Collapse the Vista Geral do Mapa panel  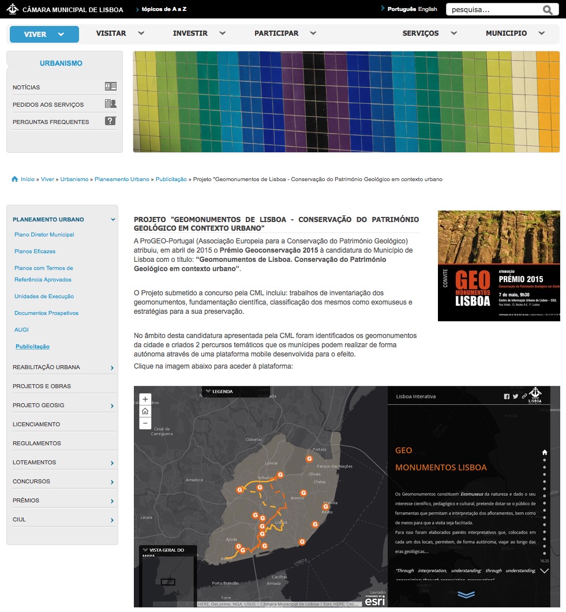tap(145, 550)
